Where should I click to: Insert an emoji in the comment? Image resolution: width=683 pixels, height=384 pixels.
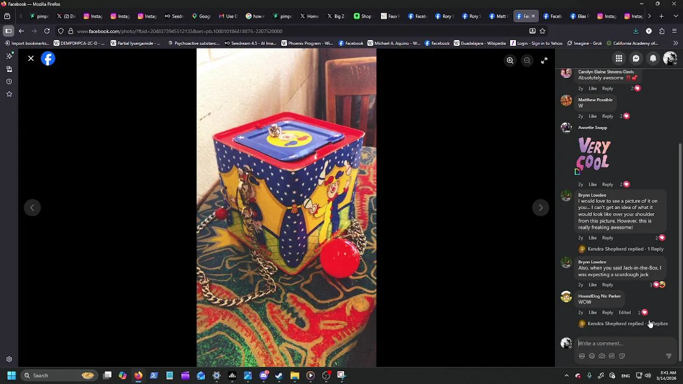point(592,356)
